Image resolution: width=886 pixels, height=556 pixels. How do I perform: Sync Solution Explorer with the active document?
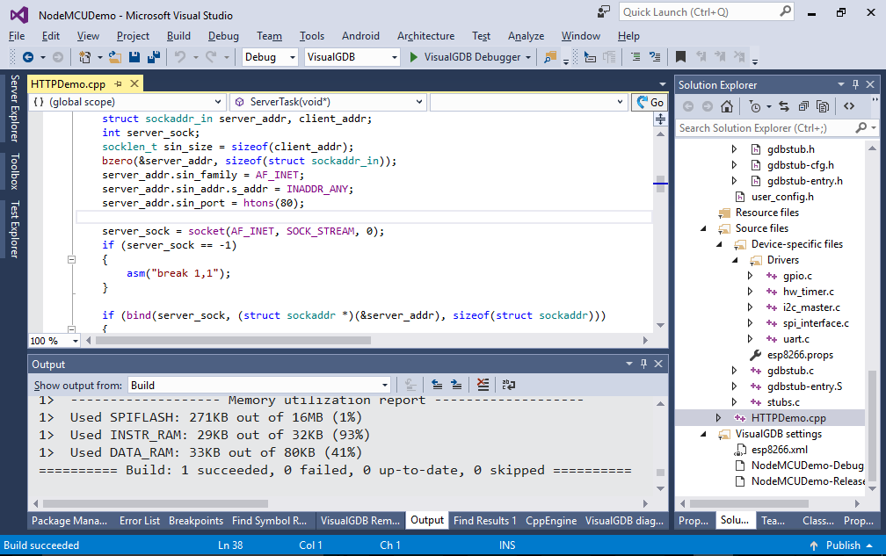coord(784,106)
